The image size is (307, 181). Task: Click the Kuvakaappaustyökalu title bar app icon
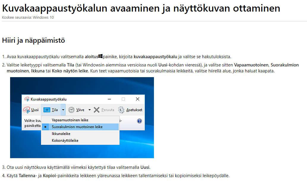pyautogui.click(x=27, y=99)
